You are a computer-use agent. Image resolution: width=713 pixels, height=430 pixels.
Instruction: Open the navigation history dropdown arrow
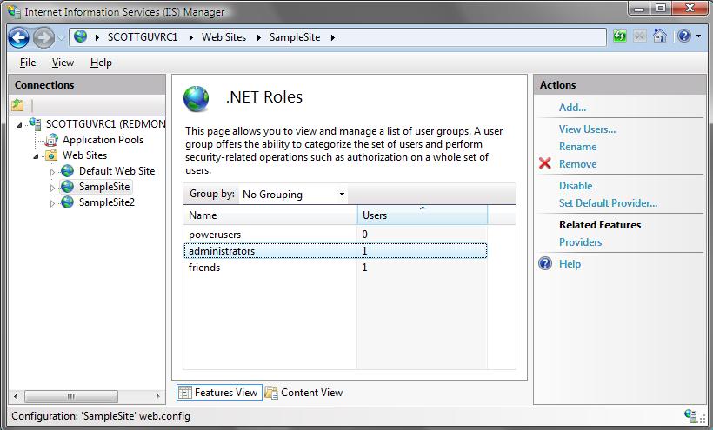[x=61, y=38]
